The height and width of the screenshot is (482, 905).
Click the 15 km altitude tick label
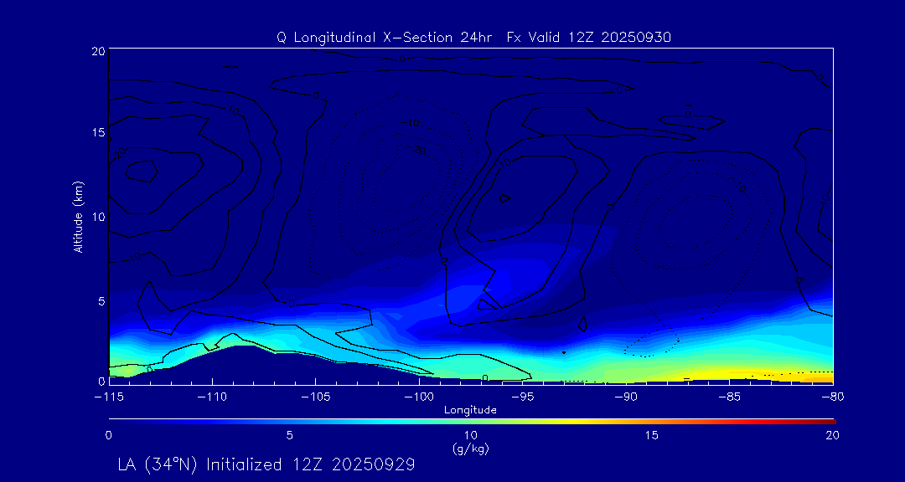coord(96,132)
